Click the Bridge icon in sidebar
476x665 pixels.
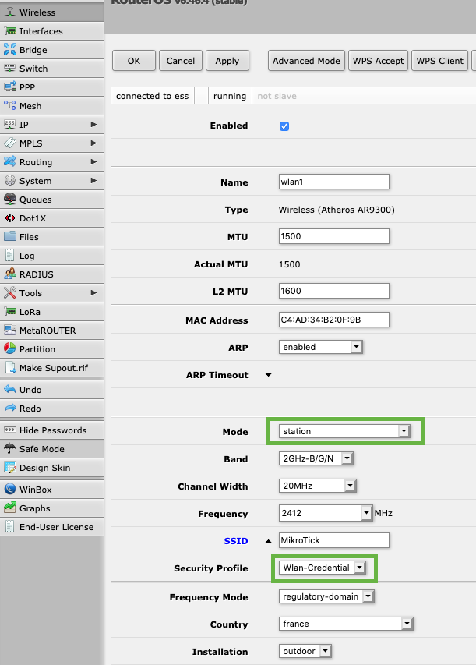(x=10, y=50)
